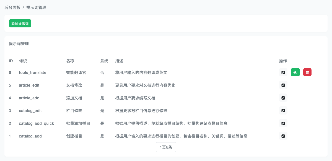The image size is (332, 161).
Task: Click the name 智能翻译官
Action: (x=76, y=72)
